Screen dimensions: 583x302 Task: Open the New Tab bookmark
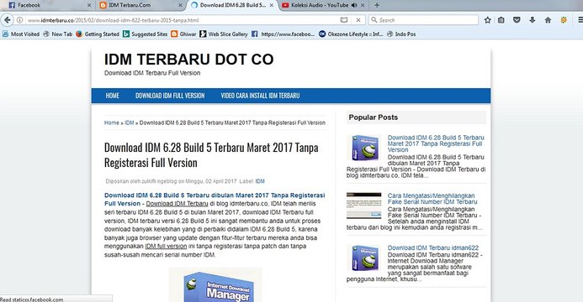(x=58, y=34)
